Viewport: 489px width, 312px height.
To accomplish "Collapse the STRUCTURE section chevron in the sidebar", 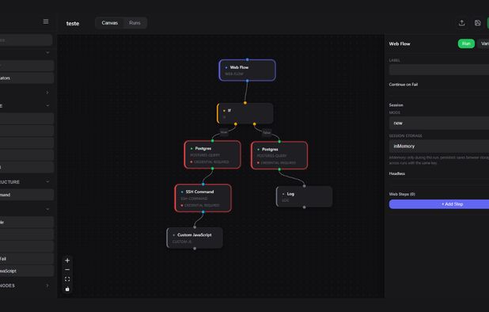I will 47,181.
